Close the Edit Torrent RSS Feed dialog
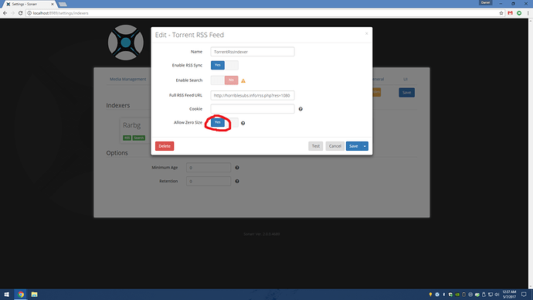Screen dimensions: 533x300 (x=366, y=33)
